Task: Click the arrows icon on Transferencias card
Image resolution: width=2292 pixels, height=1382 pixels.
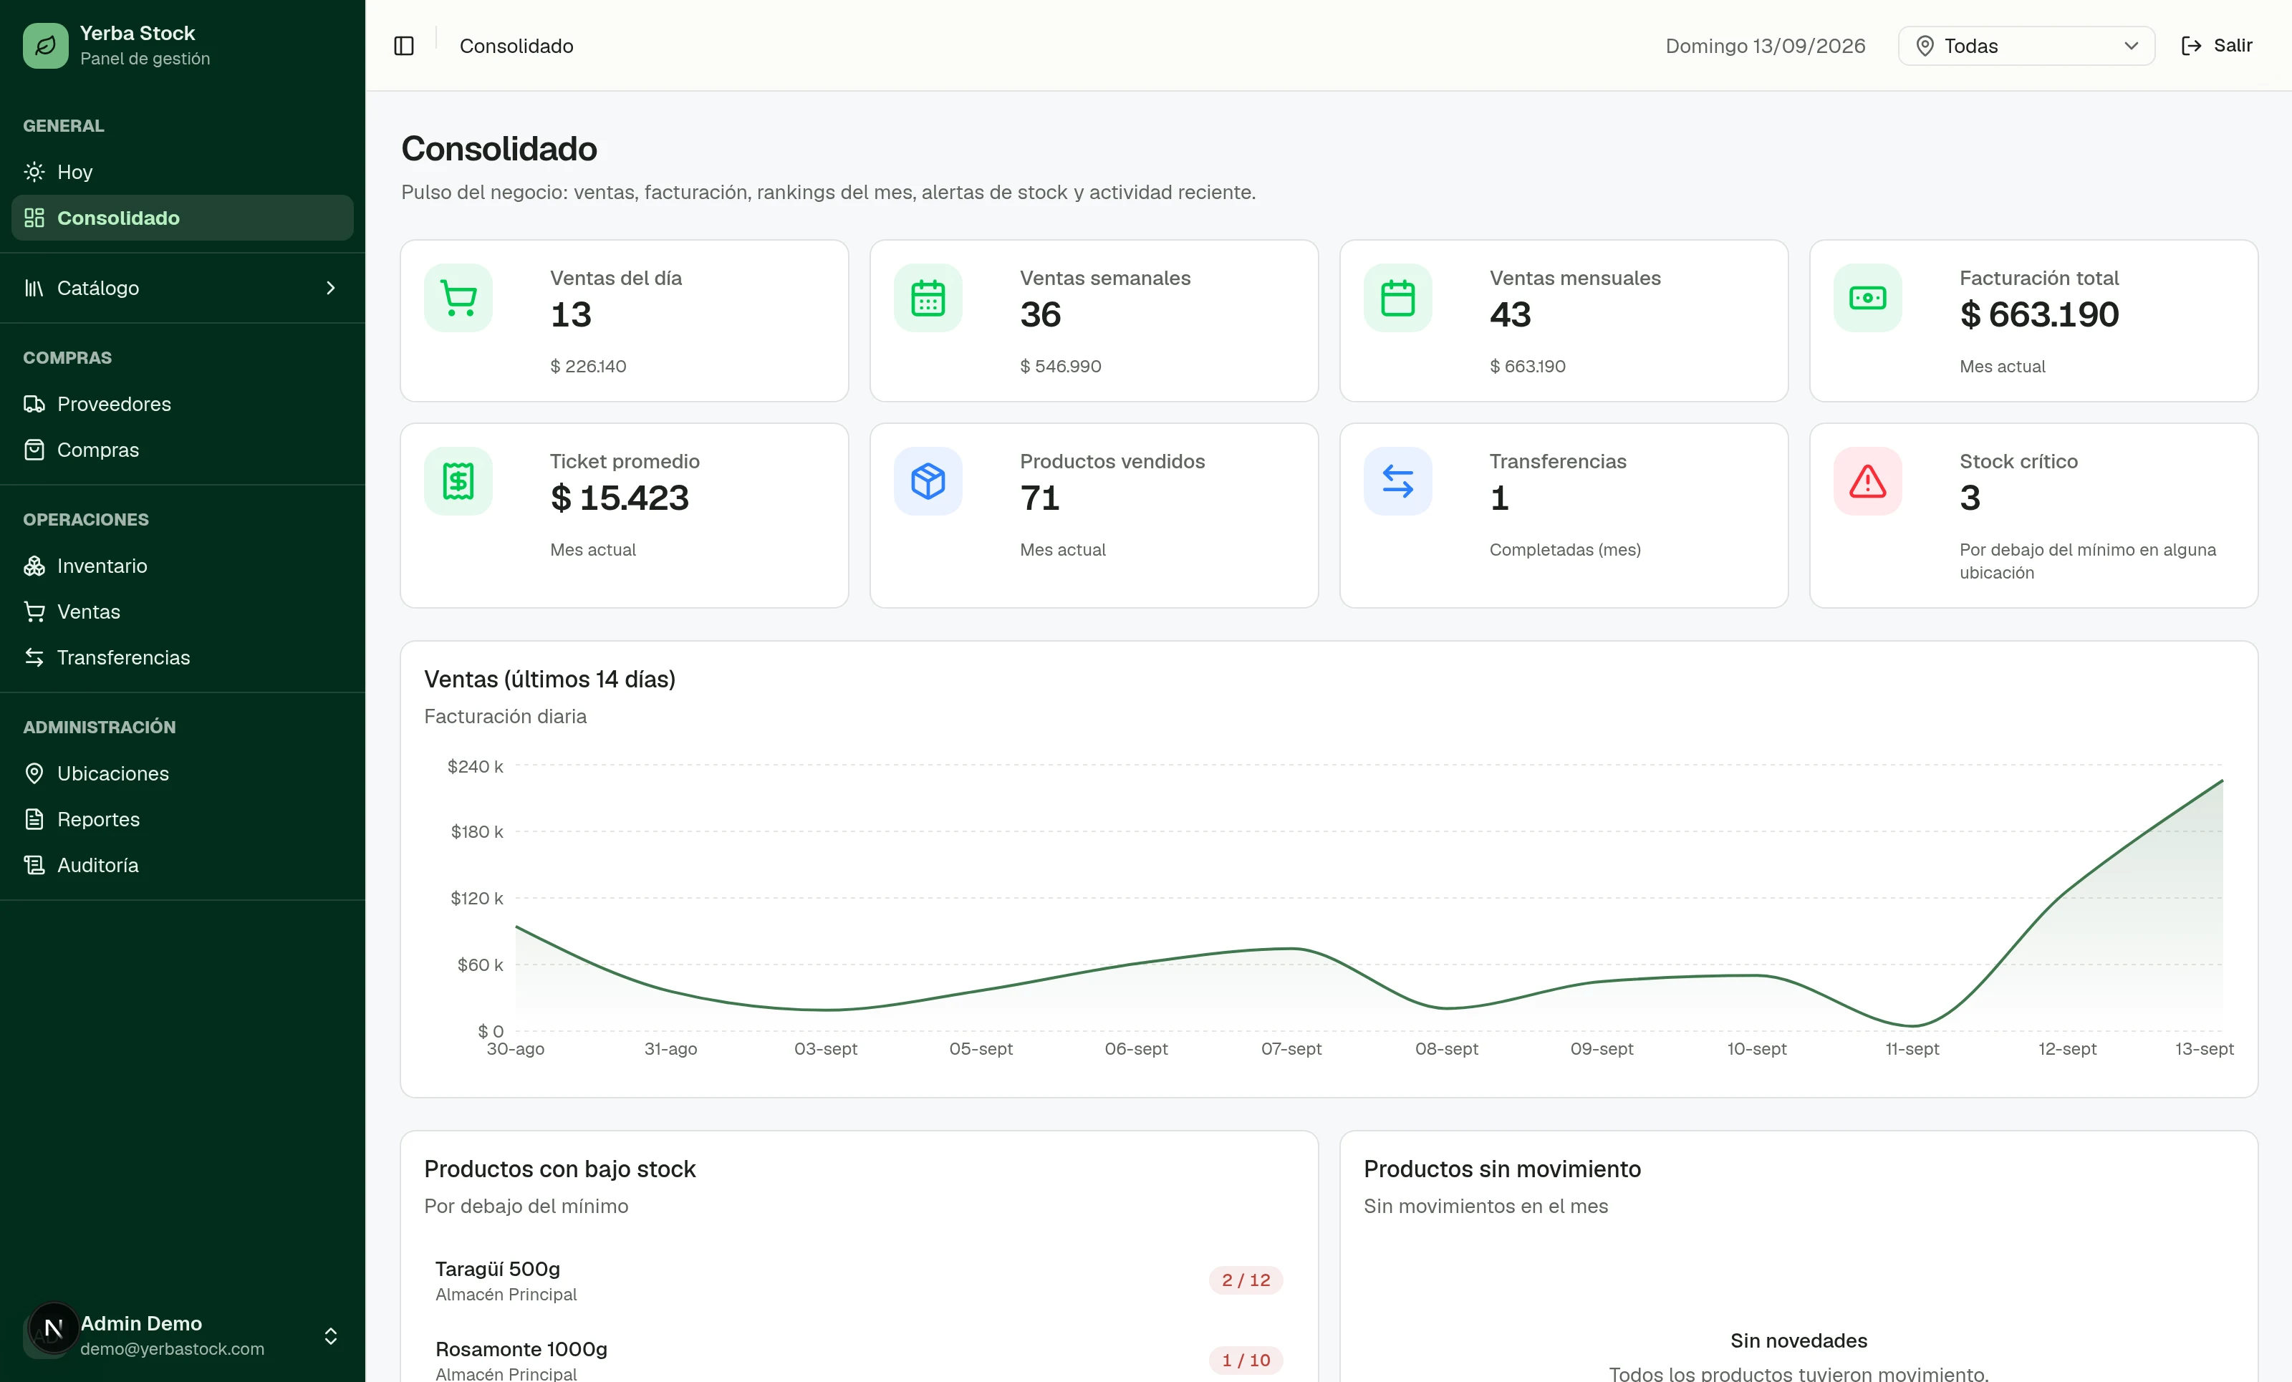Action: (1398, 480)
